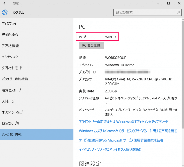Viewport: 184px width, 167px height.
Task: Go to 電源とスリープ settings
Action: point(37,90)
